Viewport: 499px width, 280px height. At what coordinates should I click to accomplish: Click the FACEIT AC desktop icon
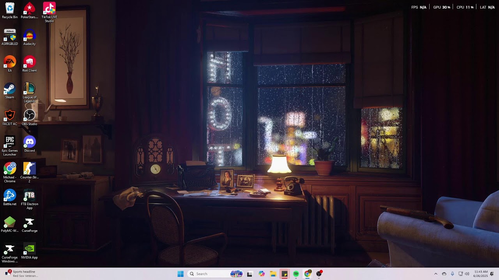pos(10,117)
